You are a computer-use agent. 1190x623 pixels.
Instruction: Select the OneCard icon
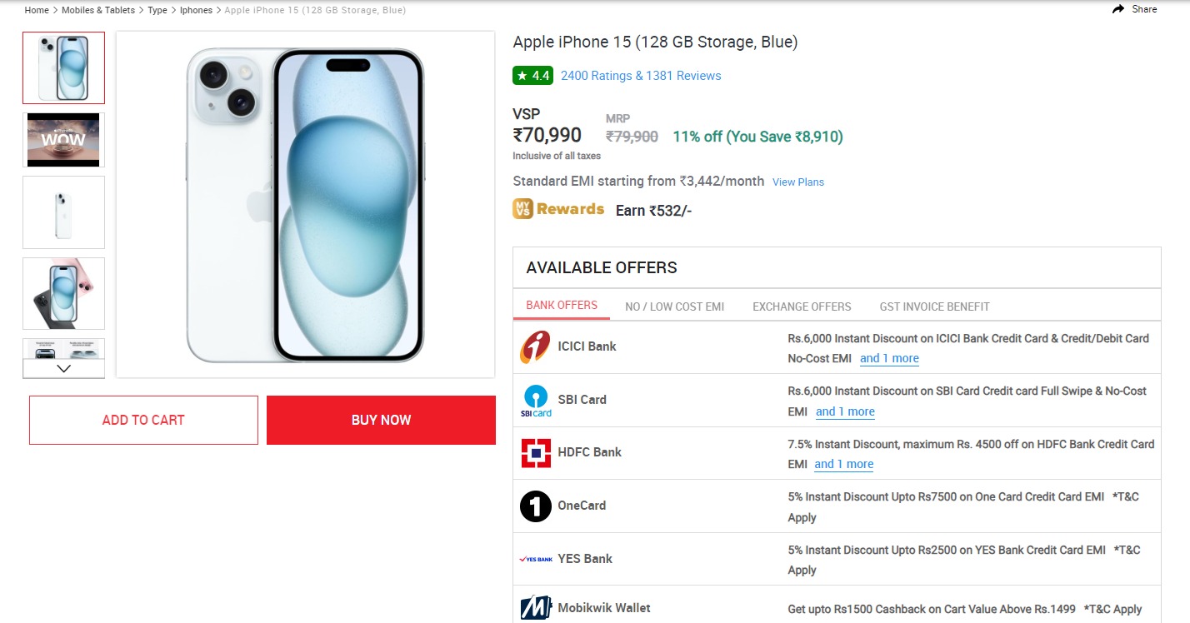pyautogui.click(x=534, y=506)
